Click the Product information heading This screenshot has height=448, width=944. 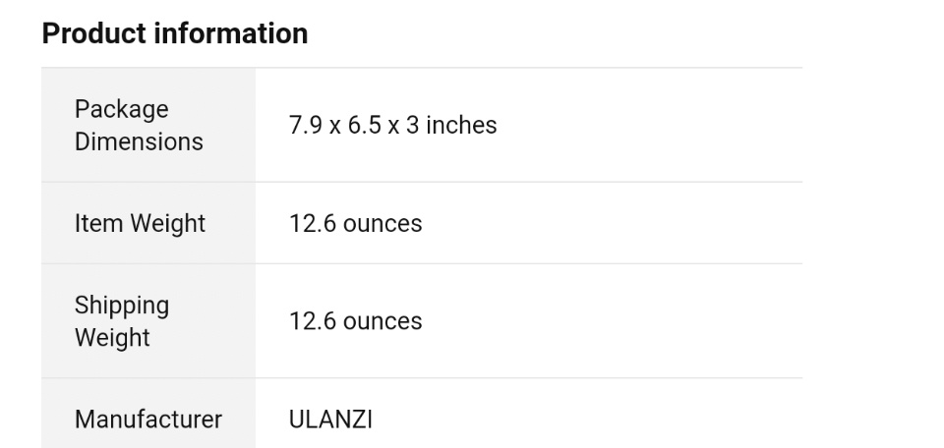174,33
